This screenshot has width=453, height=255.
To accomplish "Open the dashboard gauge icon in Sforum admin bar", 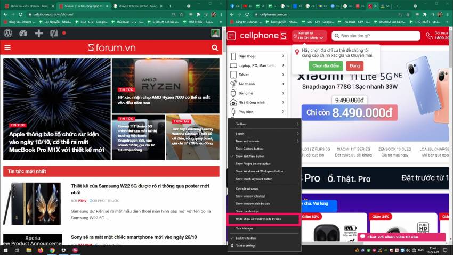I will [x=23, y=33].
